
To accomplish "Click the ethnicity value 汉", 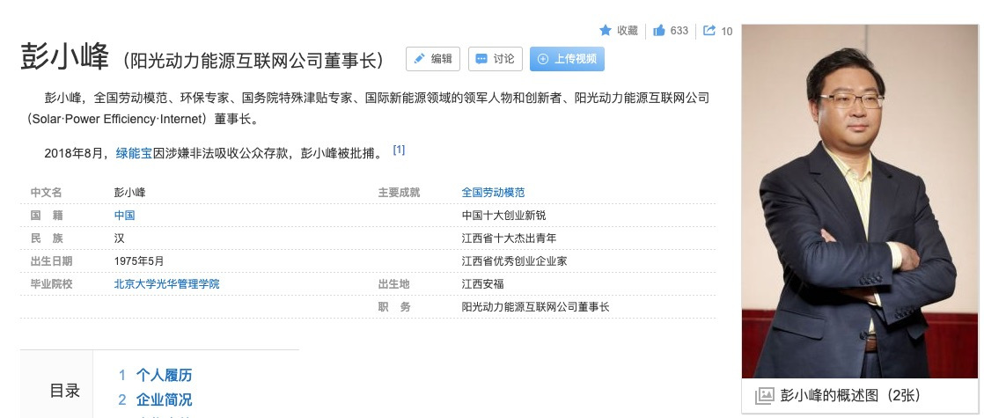I will (119, 238).
